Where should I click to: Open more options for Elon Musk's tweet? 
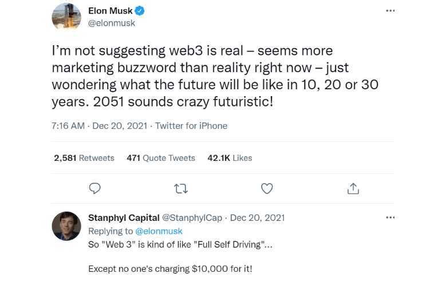(x=390, y=11)
